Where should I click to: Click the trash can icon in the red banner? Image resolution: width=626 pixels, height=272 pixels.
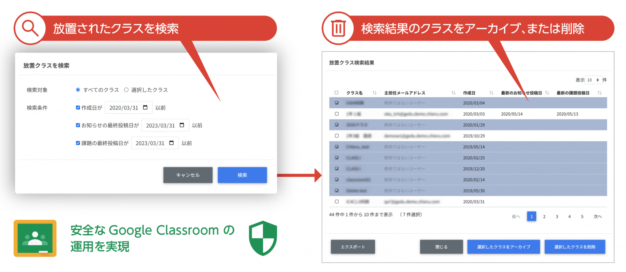tap(337, 28)
